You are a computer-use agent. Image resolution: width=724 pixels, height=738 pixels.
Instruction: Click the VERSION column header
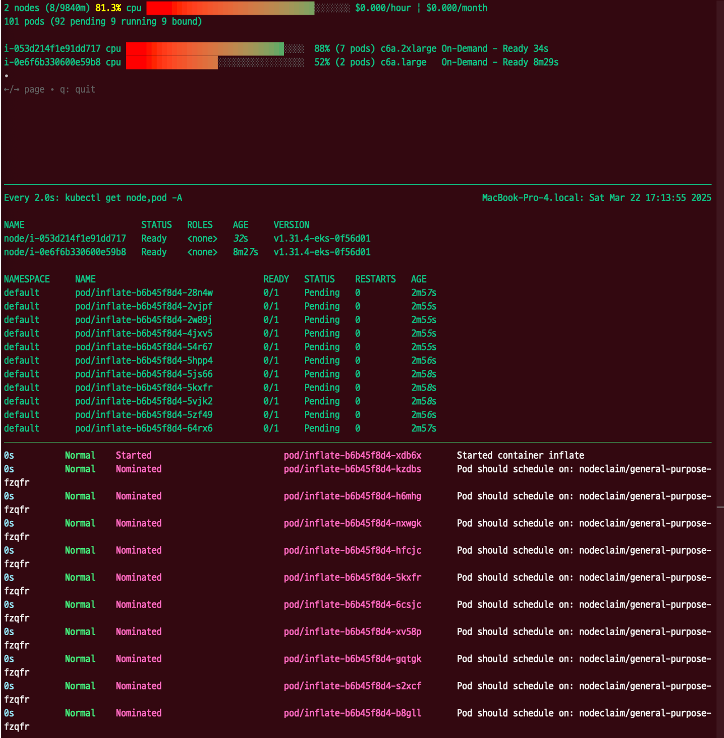(x=291, y=225)
